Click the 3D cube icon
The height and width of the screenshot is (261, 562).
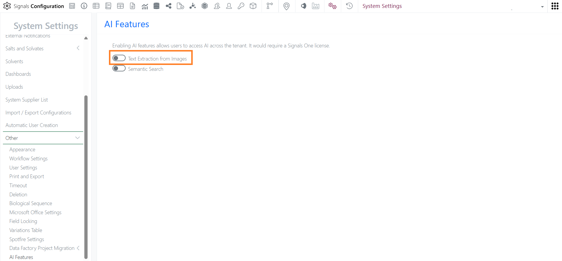253,6
